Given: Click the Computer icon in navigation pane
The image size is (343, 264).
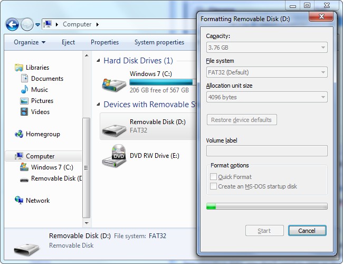Looking at the screenshot, I should (x=19, y=156).
